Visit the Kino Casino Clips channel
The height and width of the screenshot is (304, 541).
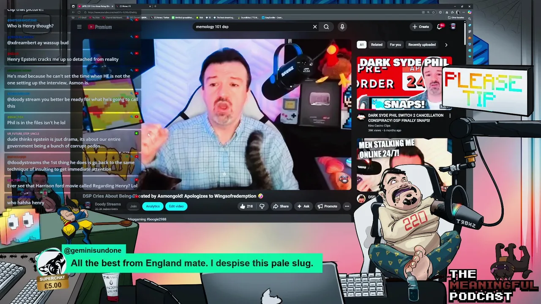coord(379,126)
